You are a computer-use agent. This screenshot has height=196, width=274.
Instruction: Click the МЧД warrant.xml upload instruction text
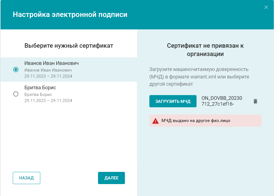pyautogui.click(x=199, y=77)
